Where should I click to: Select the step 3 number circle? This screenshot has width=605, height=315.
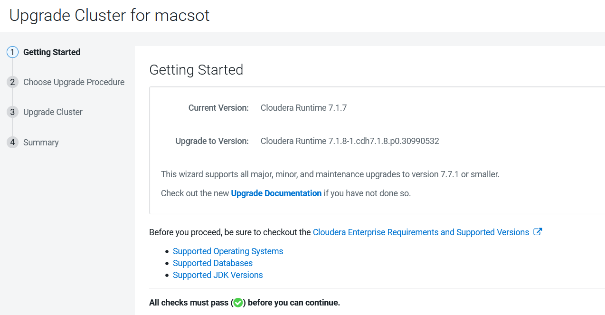point(12,112)
